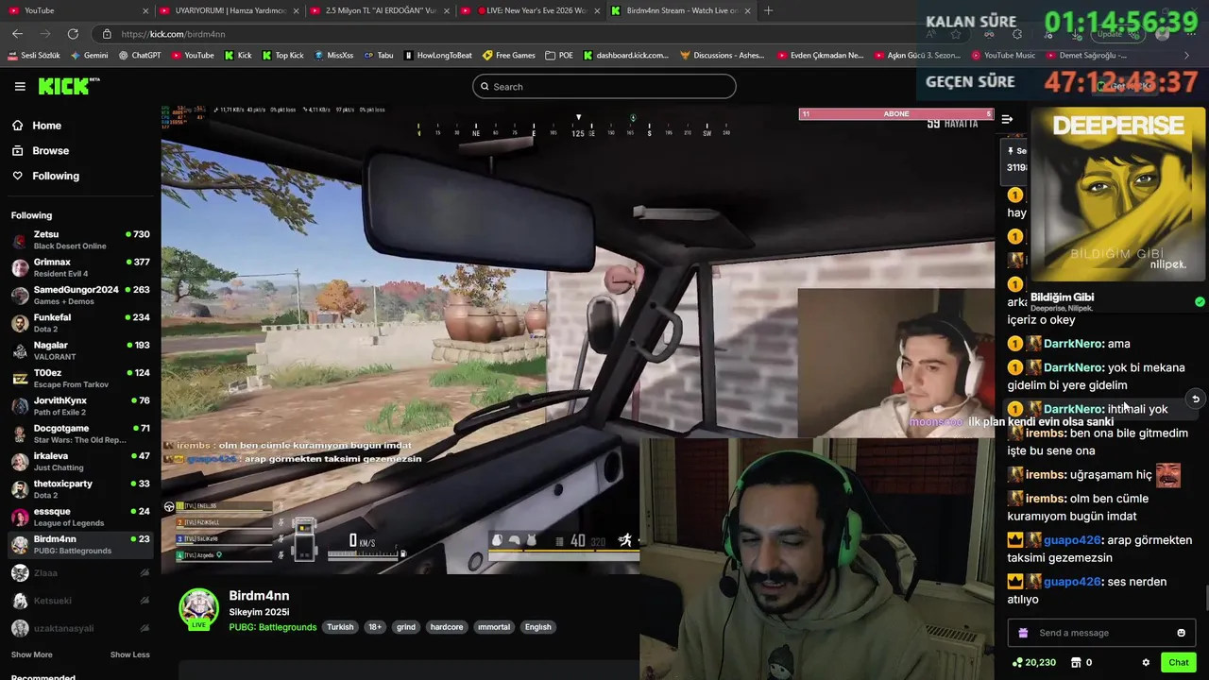The width and height of the screenshot is (1209, 680).
Task: Close the Birdm4nn Stream tab
Action: coord(747,10)
